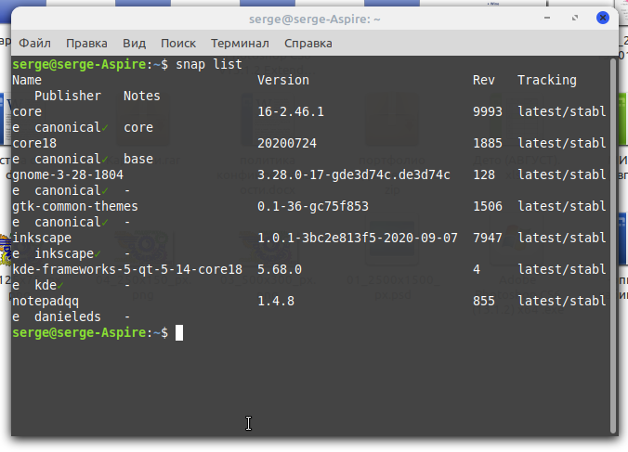Click the 'Rev' column header
Screen dimensions: 628x452
[483, 80]
